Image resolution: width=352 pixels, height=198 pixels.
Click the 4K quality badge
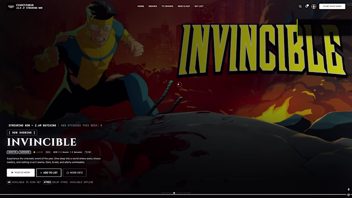(x=9, y=182)
